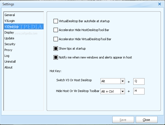Image resolution: width=165 pixels, height=125 pixels.
Task: Focus the H hotkey input field
Action: pyautogui.click(x=139, y=91)
